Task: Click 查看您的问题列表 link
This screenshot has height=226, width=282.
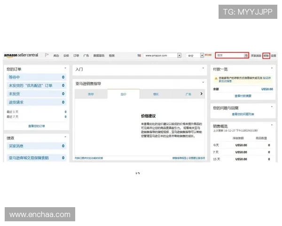Action: point(243,114)
